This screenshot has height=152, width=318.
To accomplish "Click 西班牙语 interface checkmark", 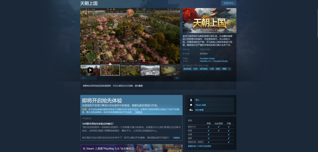I will (x=208, y=142).
